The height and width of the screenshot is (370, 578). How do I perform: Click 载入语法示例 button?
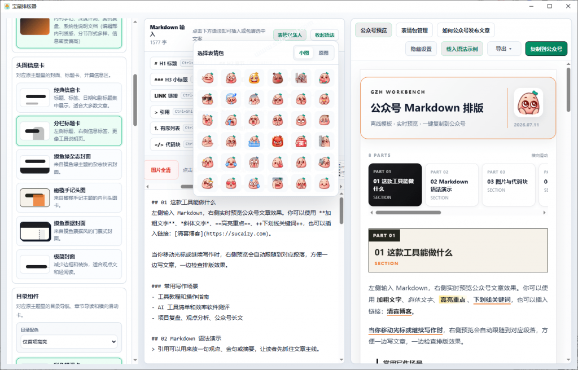pyautogui.click(x=462, y=49)
